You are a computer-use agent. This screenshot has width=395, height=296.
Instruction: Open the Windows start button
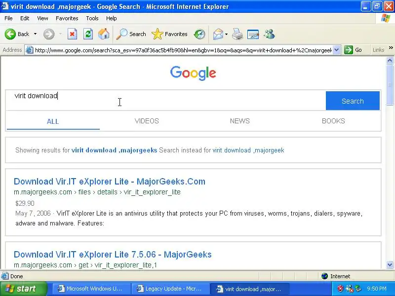pos(23,289)
